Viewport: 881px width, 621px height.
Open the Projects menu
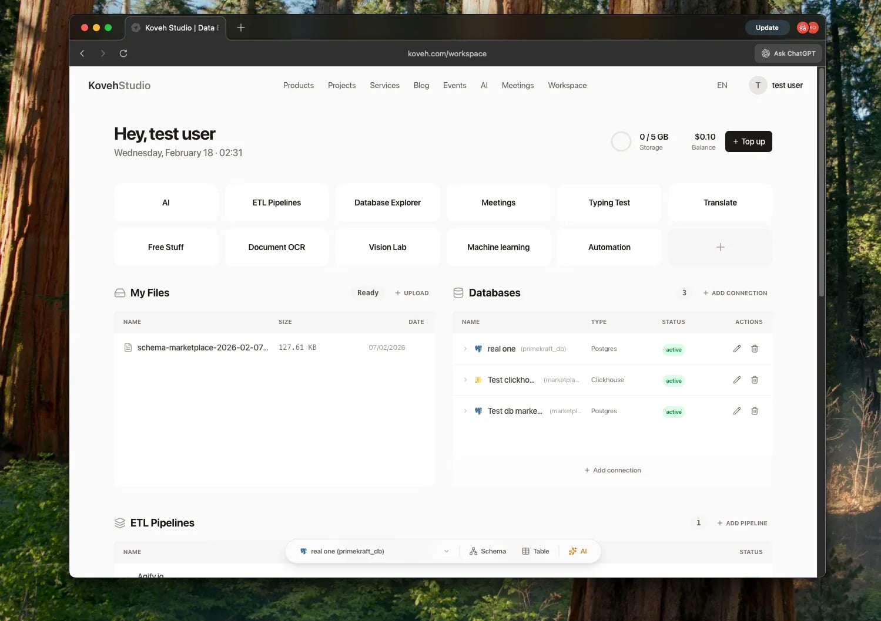tap(341, 85)
